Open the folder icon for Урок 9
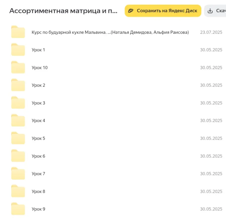Viewport: 226px width, 218px height. 18,209
